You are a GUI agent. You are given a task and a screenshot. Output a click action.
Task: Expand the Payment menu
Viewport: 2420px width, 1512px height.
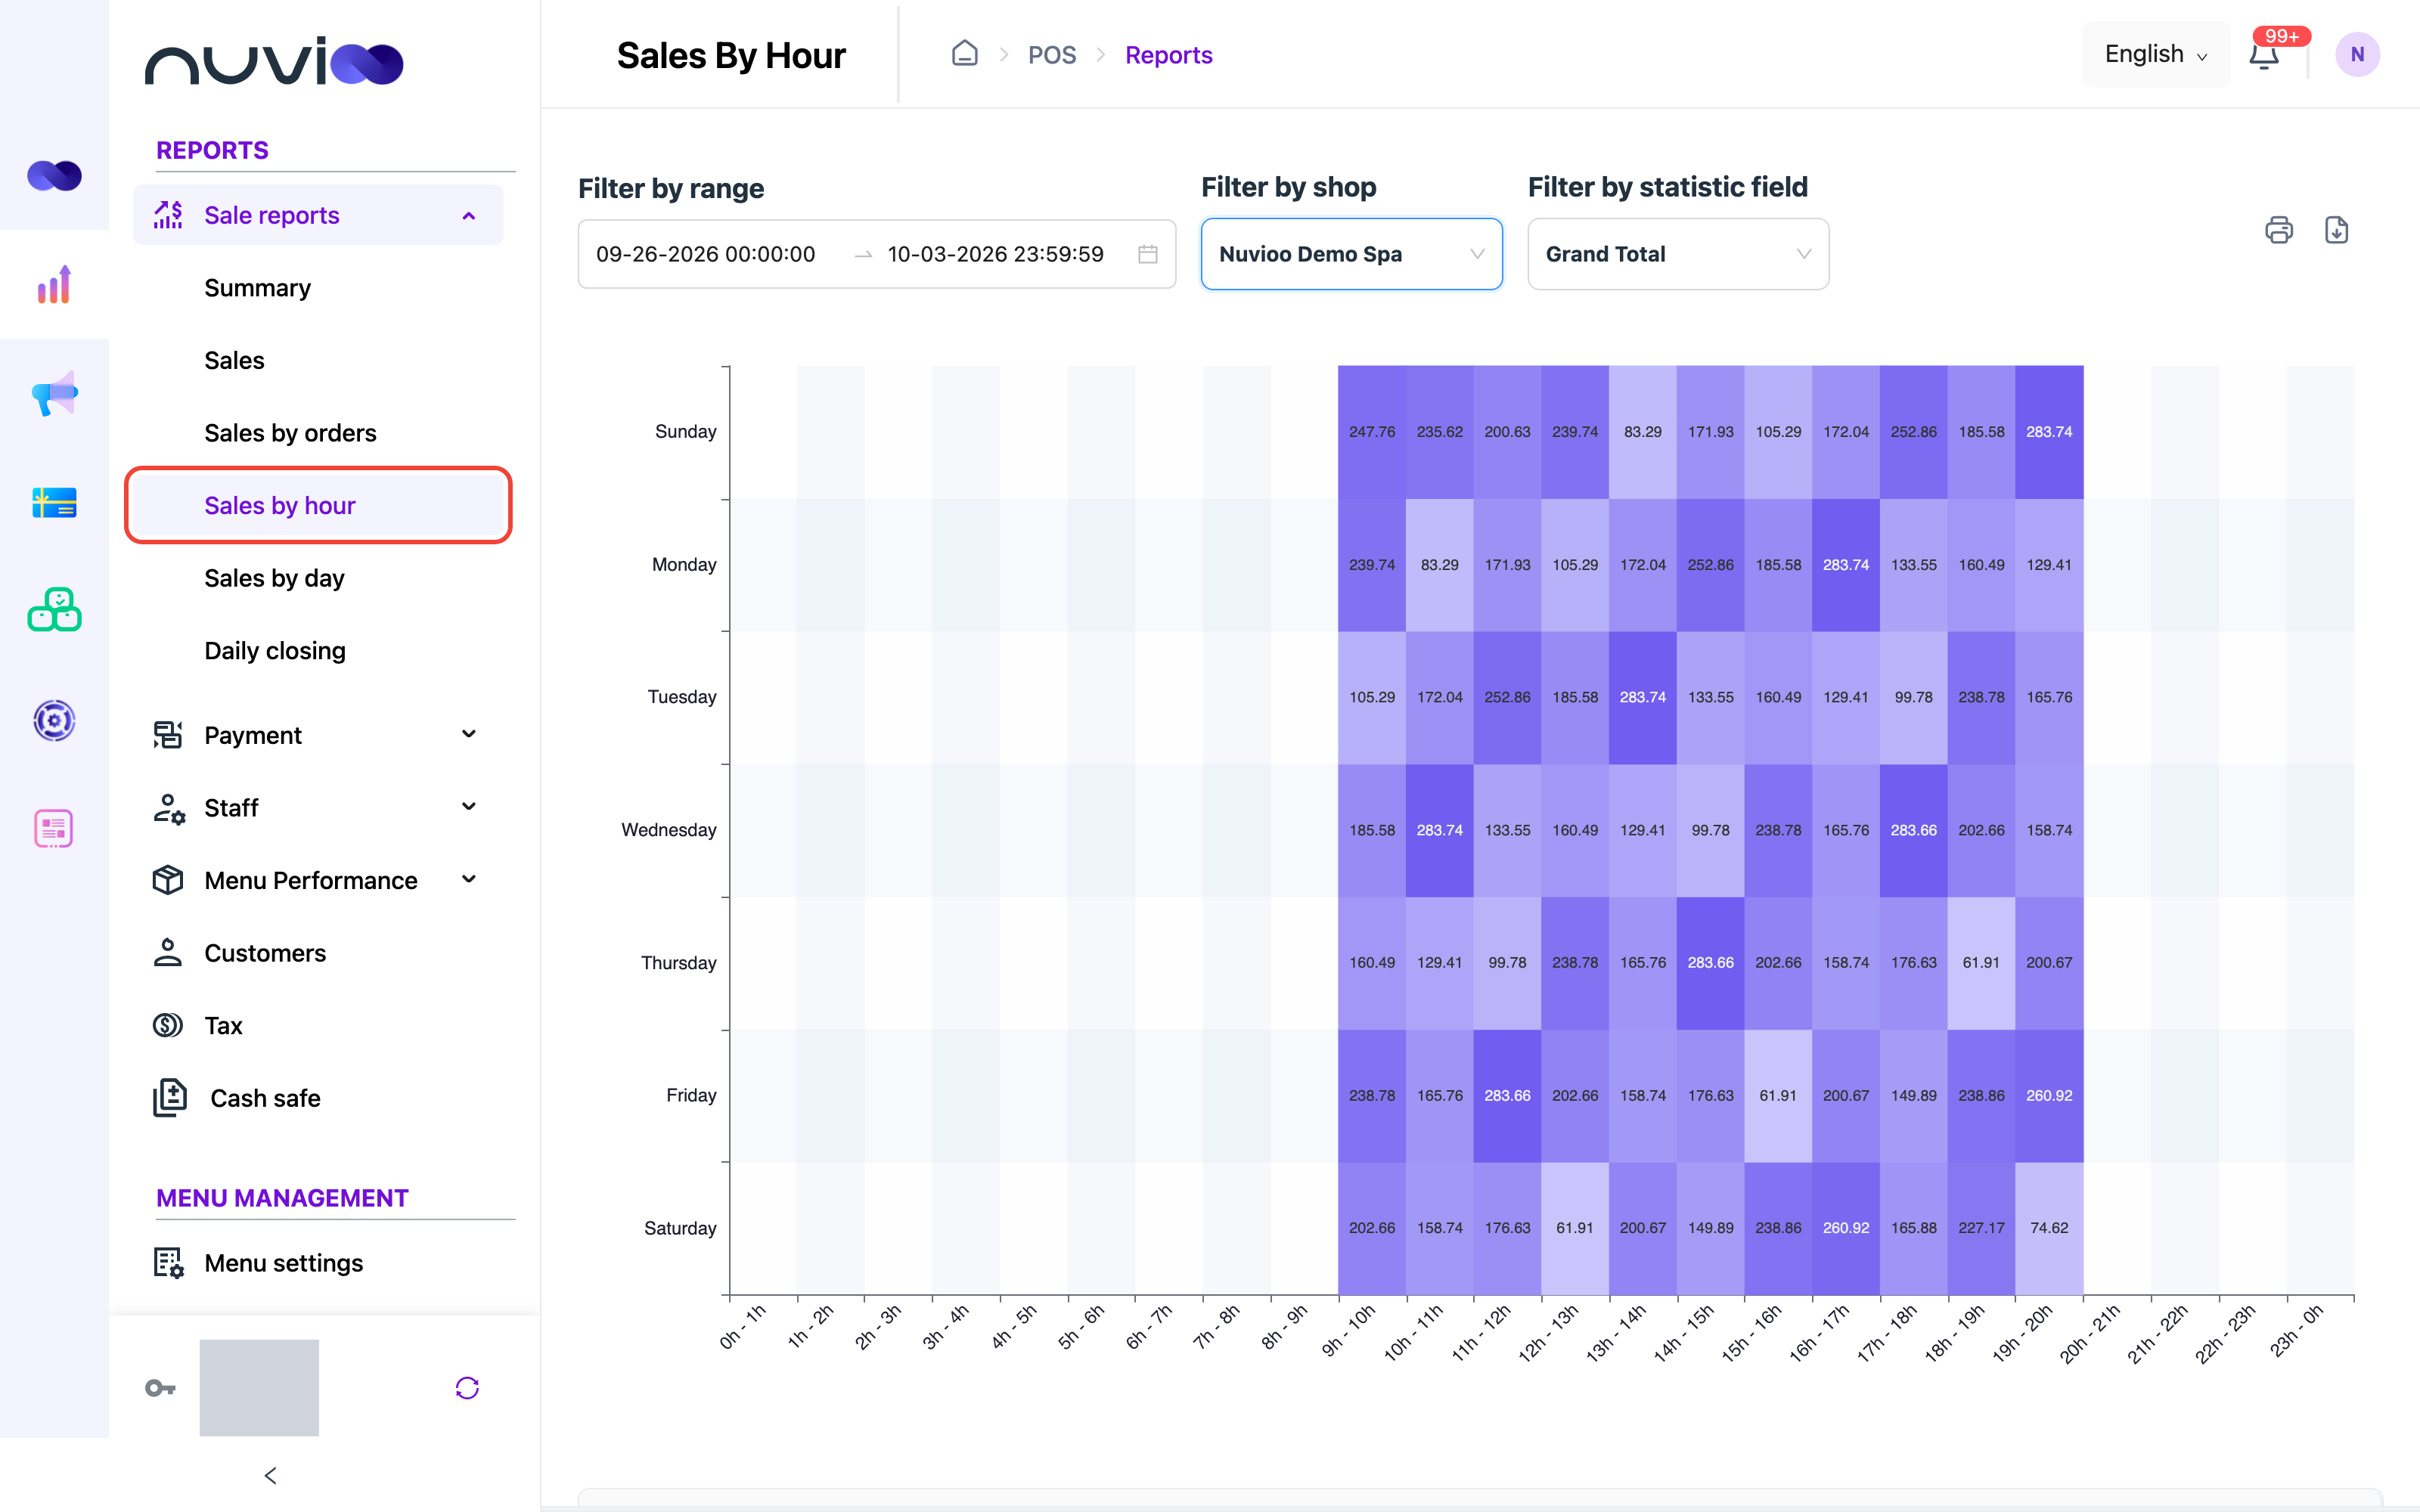coord(318,735)
